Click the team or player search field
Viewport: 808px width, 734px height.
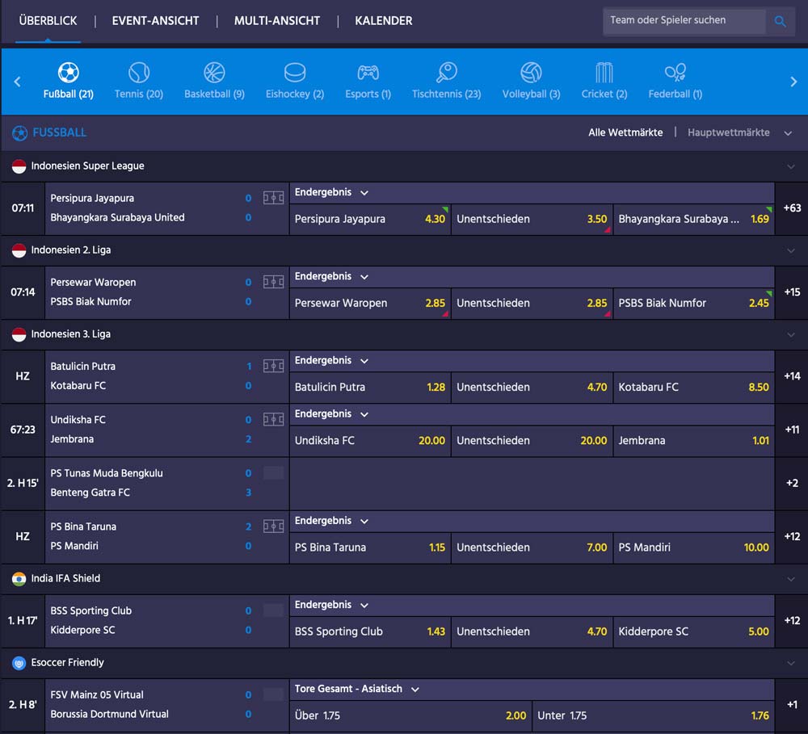click(x=684, y=21)
